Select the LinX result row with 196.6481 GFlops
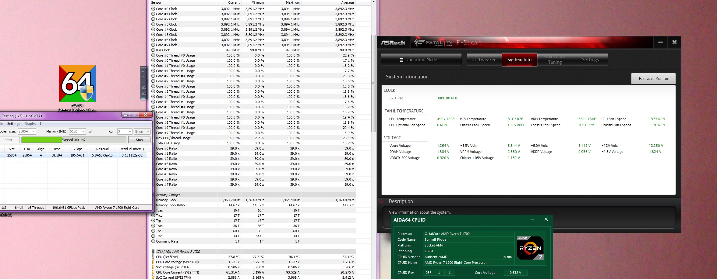The width and height of the screenshot is (717, 279). (x=73, y=155)
